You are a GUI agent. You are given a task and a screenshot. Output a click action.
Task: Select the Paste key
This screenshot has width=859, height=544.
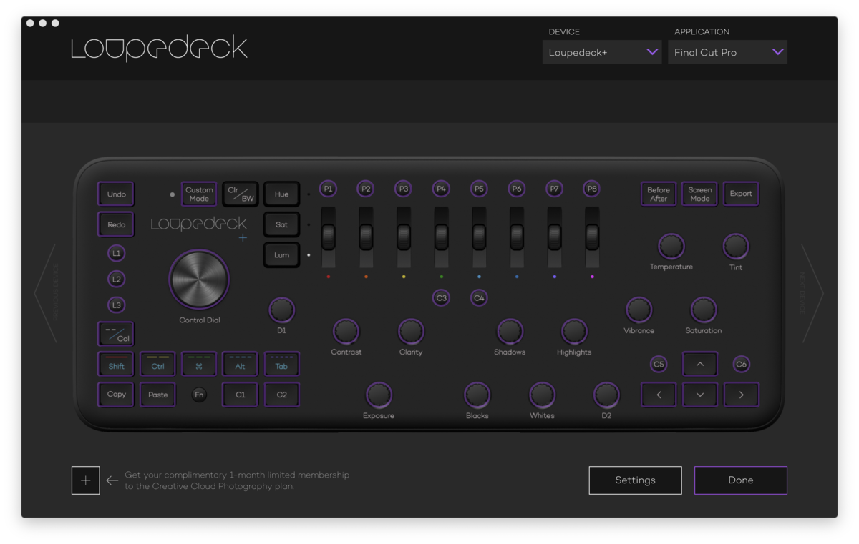tap(157, 395)
